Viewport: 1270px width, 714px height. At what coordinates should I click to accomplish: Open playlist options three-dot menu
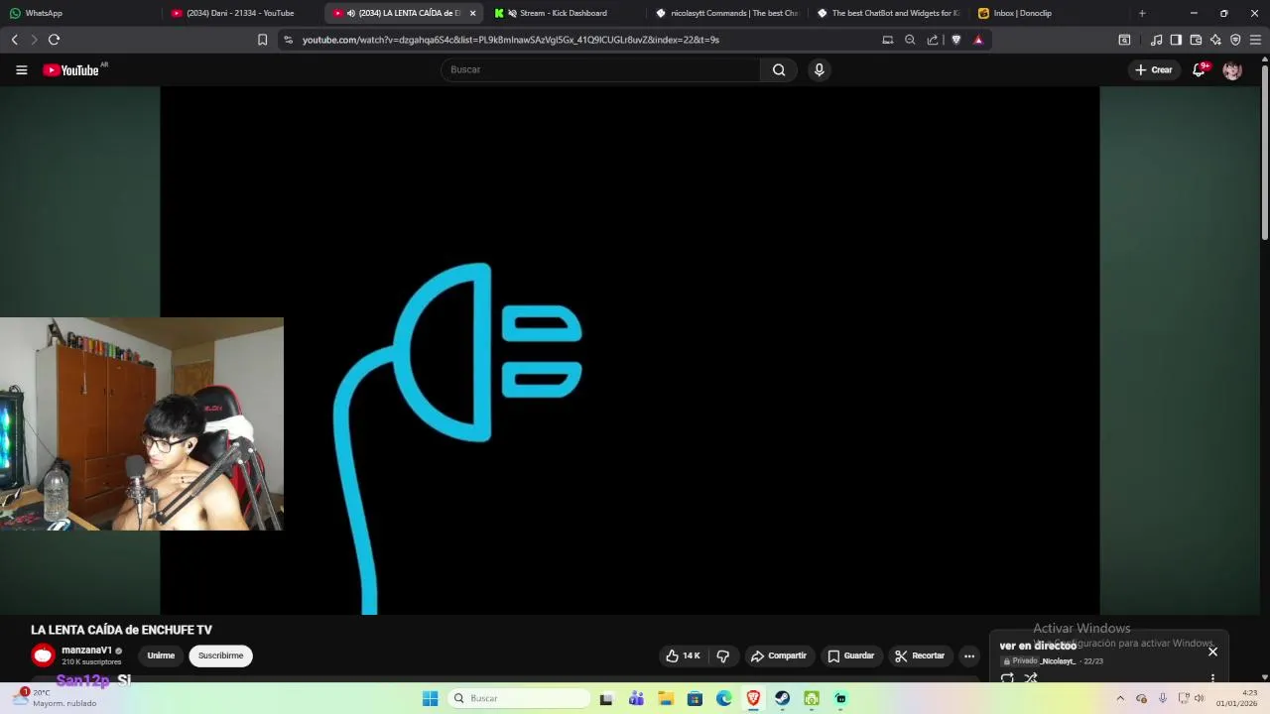[x=1212, y=678]
